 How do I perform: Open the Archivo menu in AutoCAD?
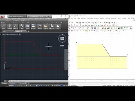pyautogui.click(x=8, y=19)
